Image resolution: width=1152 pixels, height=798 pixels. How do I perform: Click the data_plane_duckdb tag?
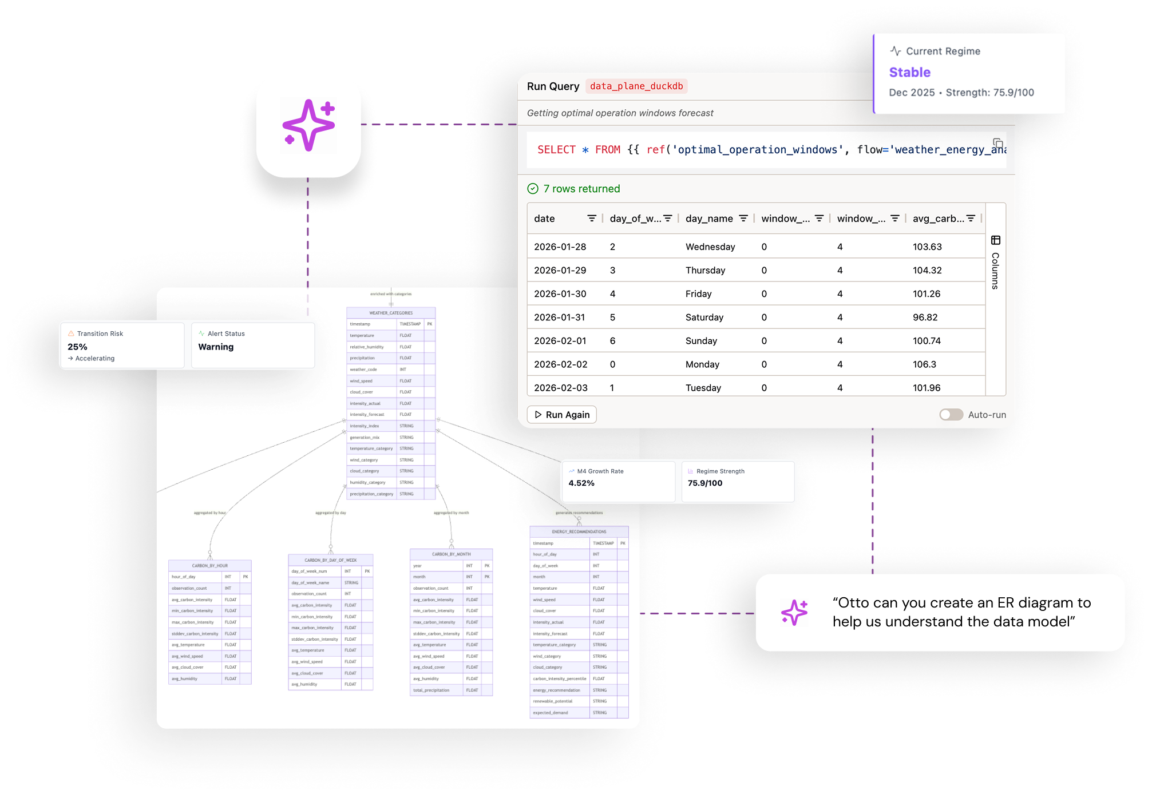[636, 86]
